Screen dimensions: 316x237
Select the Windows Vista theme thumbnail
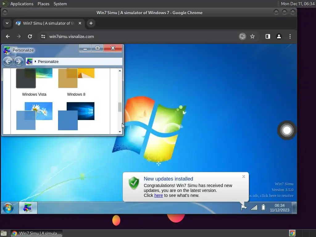coord(34,78)
